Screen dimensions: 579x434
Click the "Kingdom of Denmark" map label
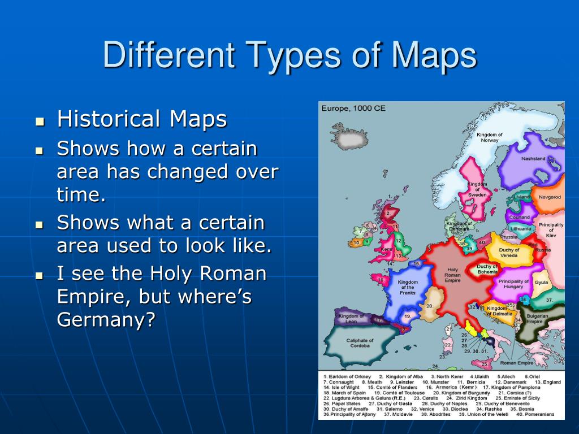459,226
